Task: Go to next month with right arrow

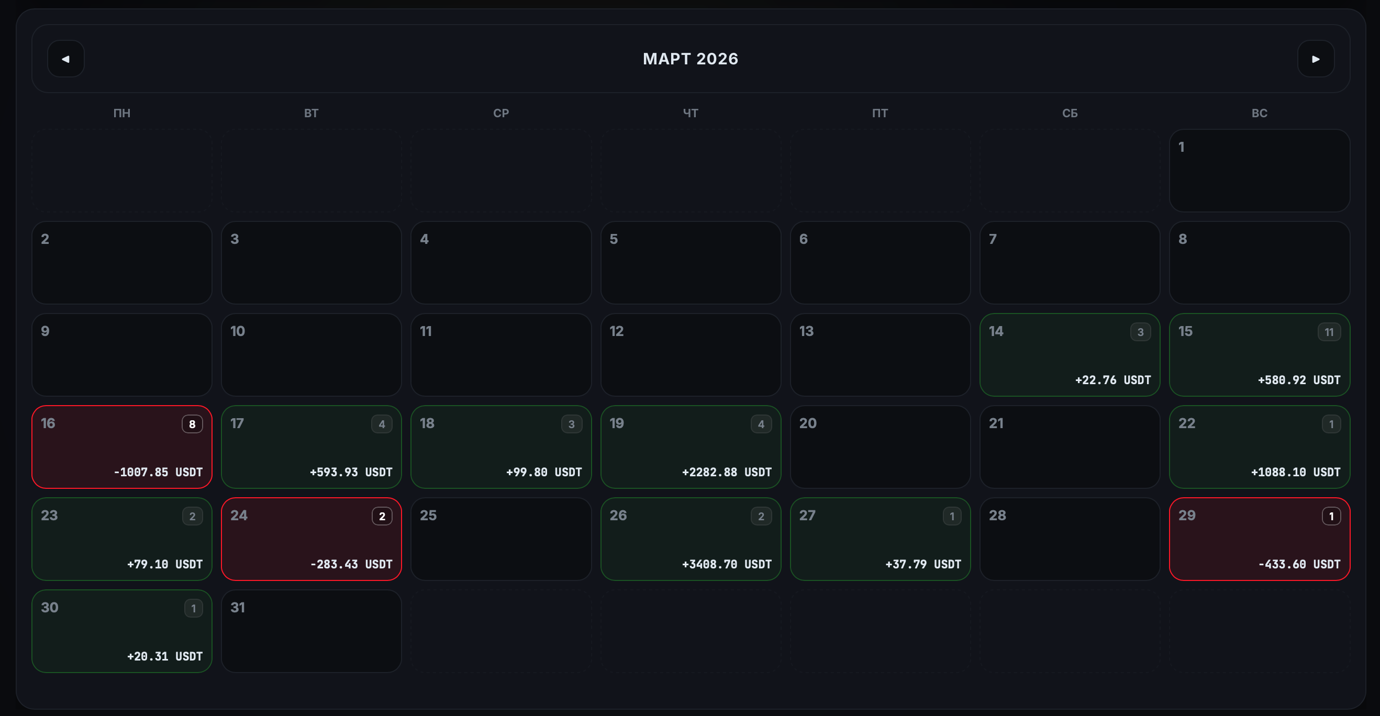Action: pos(1315,59)
